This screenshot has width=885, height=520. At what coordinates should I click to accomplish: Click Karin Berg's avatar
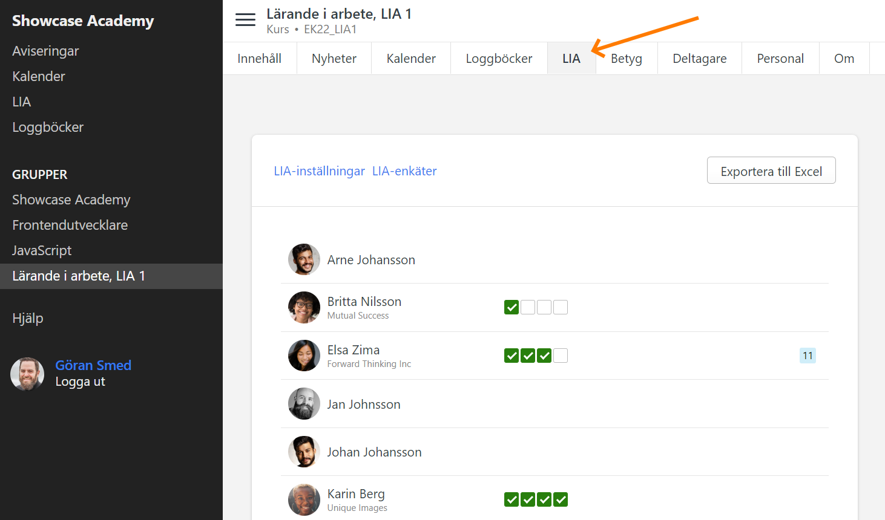pos(304,499)
